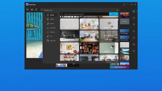Select the library room background in right strip
The width and height of the screenshot is (162, 91).
[125, 58]
